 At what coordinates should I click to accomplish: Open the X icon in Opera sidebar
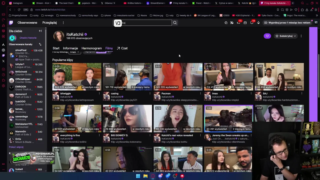[x=3, y=61]
